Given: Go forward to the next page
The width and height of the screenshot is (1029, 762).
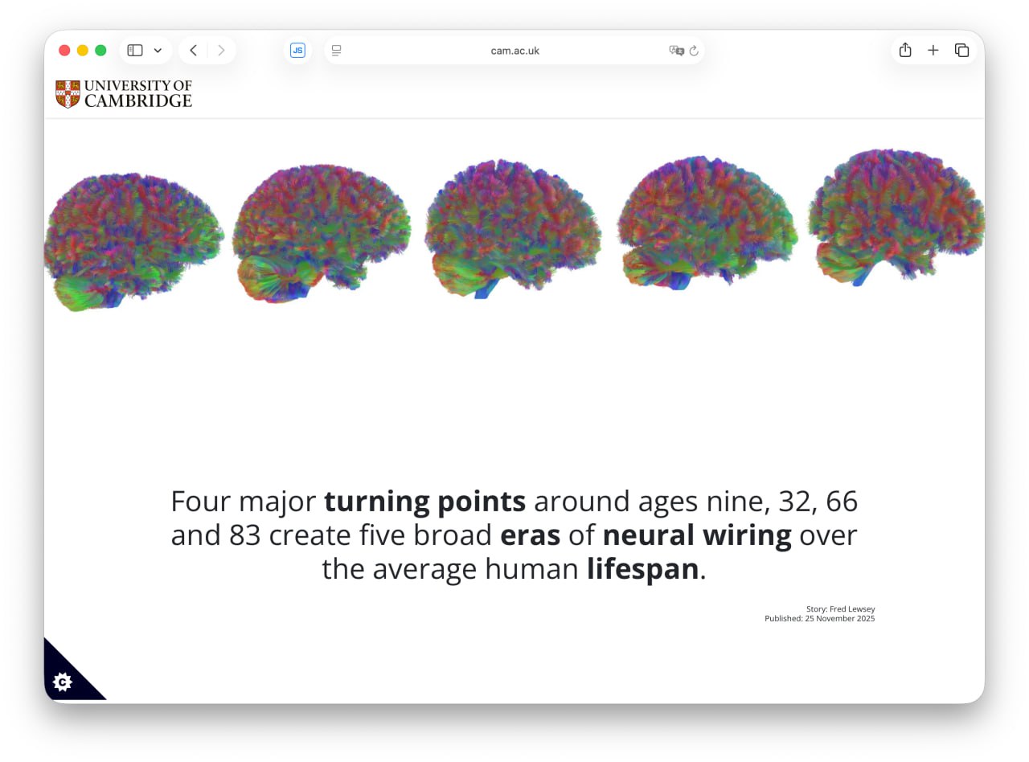Looking at the screenshot, I should (221, 51).
